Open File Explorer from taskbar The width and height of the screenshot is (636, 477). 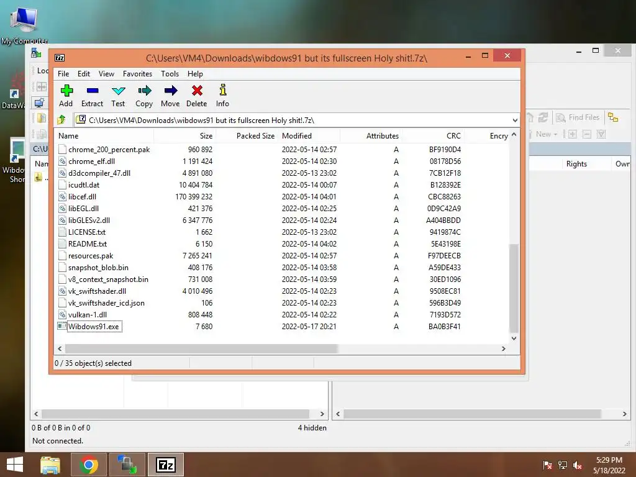click(x=50, y=465)
